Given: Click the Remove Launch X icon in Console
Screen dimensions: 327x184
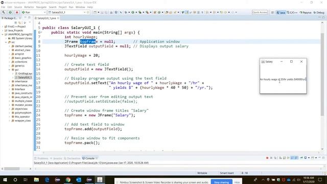Looking at the screenshot, I should (x=271, y=158).
